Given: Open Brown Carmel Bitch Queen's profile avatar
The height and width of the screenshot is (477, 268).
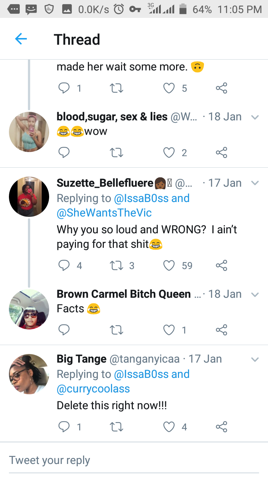Looking at the screenshot, I should pos(29,309).
